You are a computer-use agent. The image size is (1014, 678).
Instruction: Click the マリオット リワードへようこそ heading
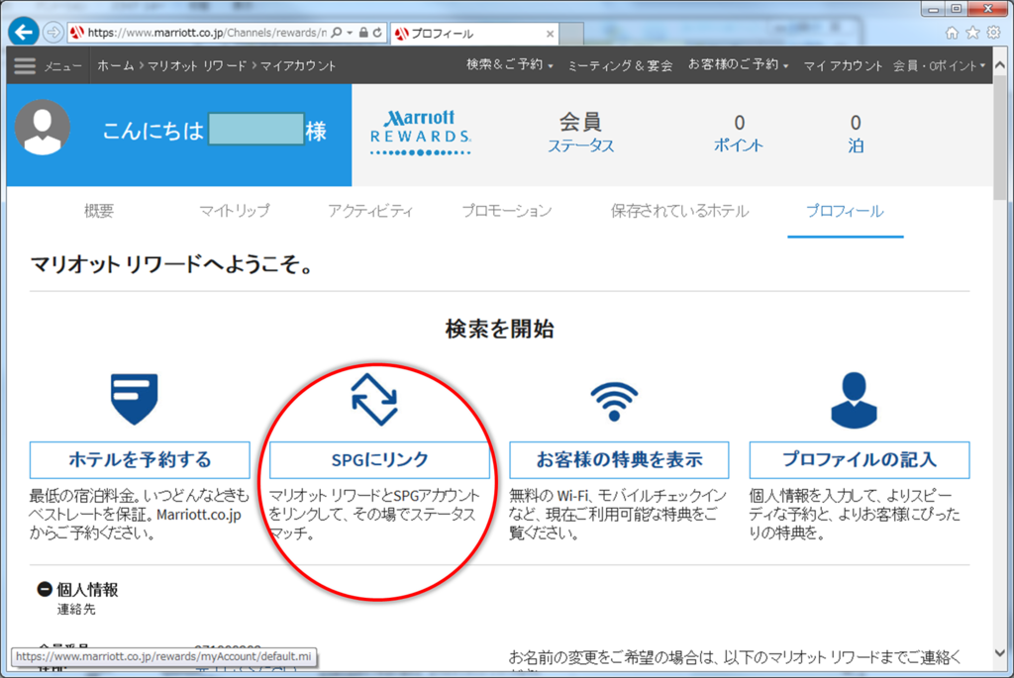(x=171, y=264)
